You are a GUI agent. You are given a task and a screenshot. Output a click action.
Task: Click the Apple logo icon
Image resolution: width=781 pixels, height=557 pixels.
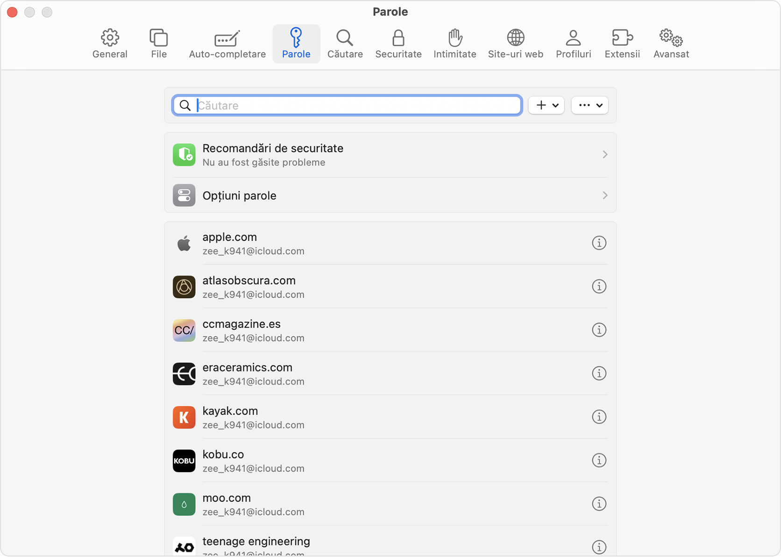click(x=184, y=244)
